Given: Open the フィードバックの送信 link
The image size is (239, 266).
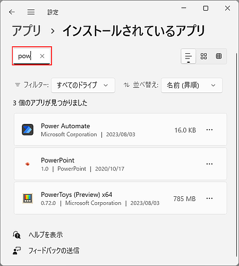Looking at the screenshot, I should 54,251.
